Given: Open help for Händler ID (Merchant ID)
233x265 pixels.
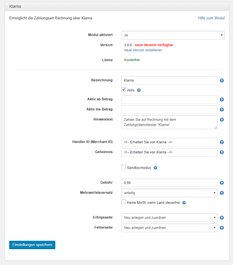Looking at the screenshot, I should (x=222, y=142).
